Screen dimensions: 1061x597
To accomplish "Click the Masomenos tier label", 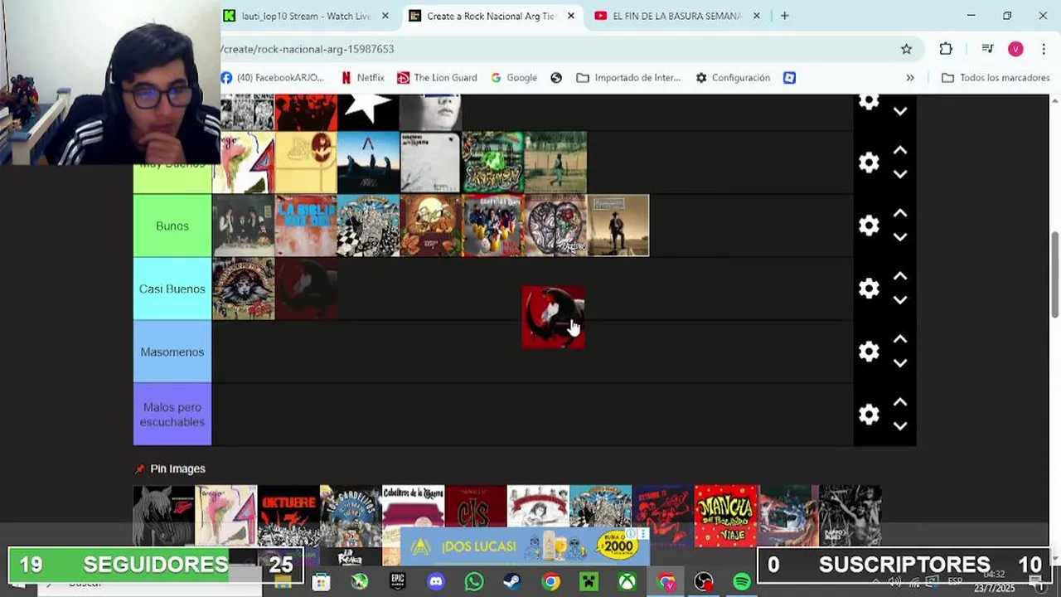I will click(x=172, y=352).
